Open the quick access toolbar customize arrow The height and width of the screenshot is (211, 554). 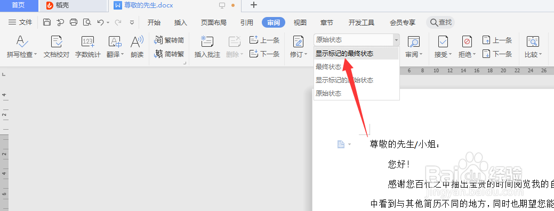point(132,22)
